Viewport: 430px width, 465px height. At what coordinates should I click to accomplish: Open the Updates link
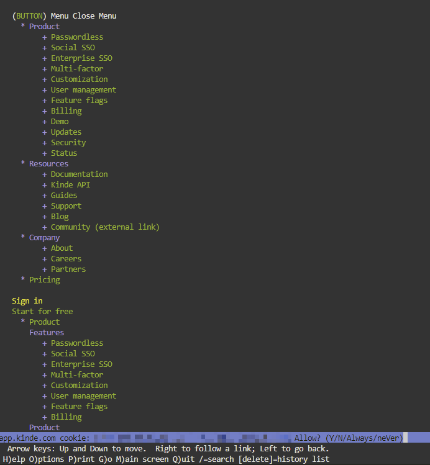tap(66, 132)
